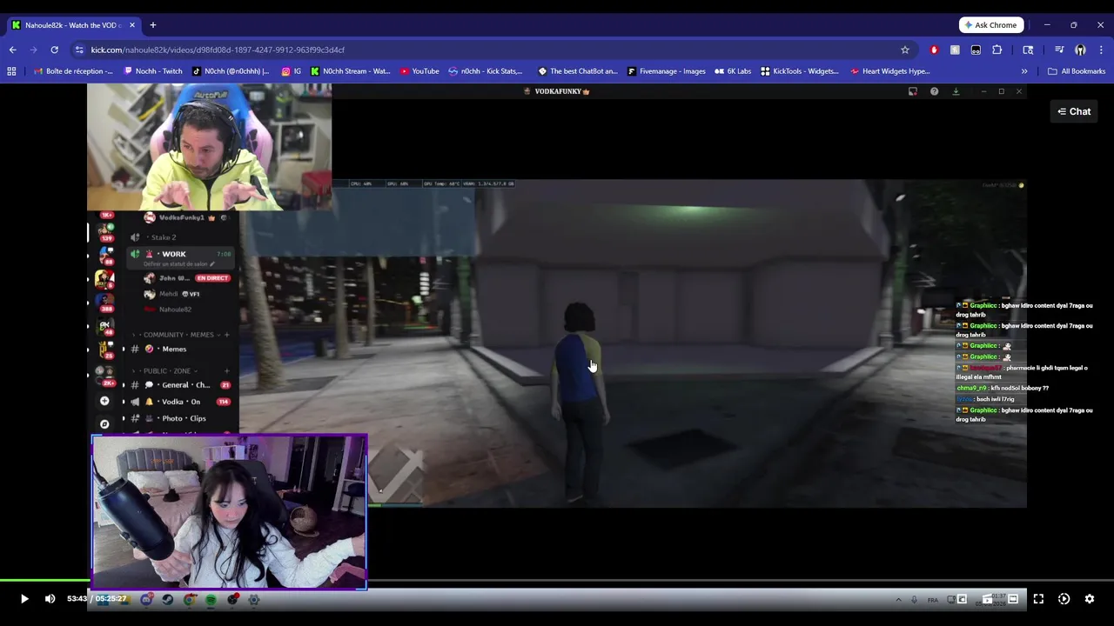This screenshot has width=1114, height=626.
Task: Go back to the previous page
Action: (x=12, y=50)
